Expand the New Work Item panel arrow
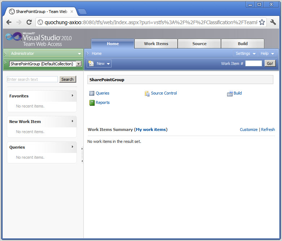 (x=73, y=121)
